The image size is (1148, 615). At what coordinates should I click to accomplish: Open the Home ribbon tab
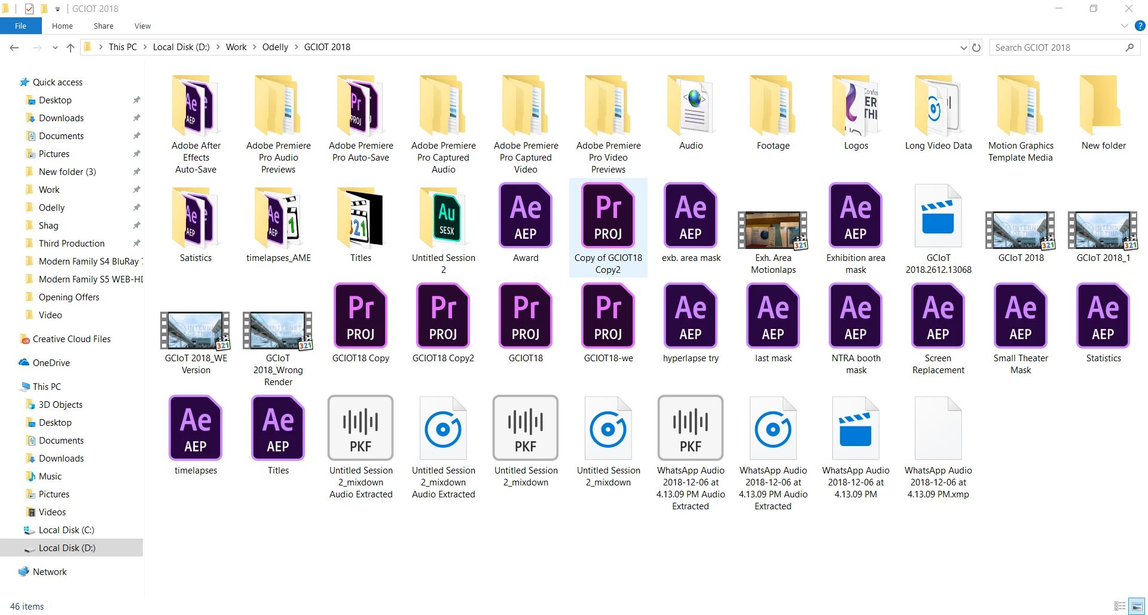(x=62, y=26)
